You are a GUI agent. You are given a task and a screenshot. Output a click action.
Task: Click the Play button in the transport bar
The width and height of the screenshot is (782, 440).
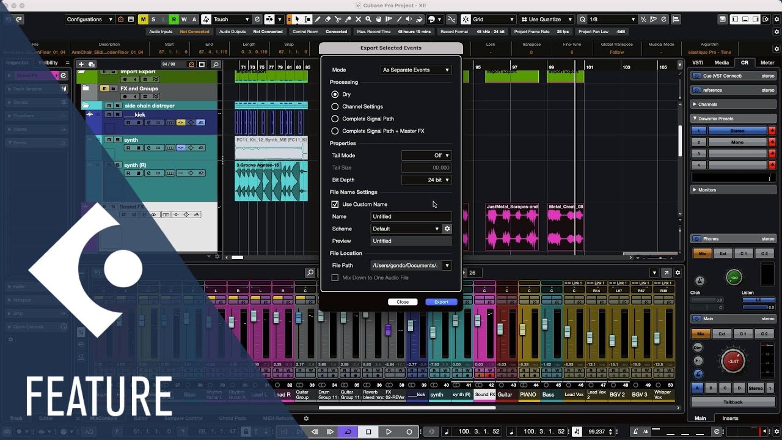pos(389,431)
